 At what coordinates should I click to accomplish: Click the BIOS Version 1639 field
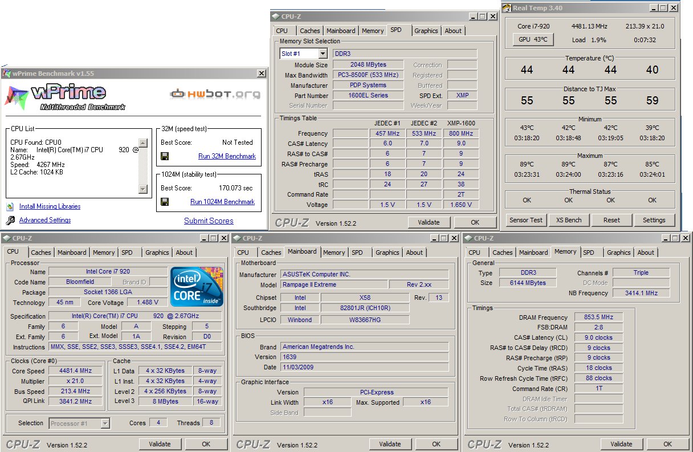coord(364,357)
